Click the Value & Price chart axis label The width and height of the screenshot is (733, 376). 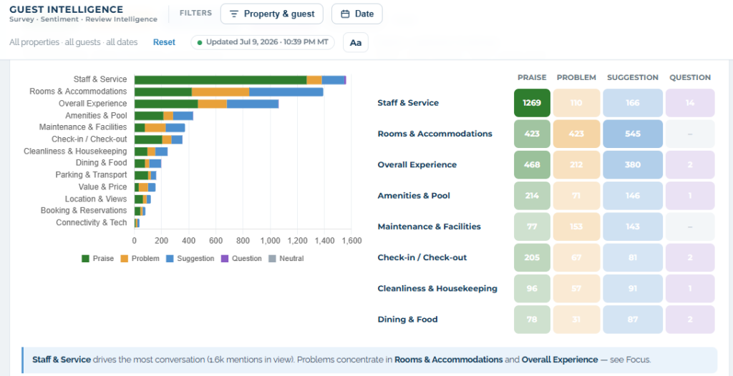click(102, 187)
